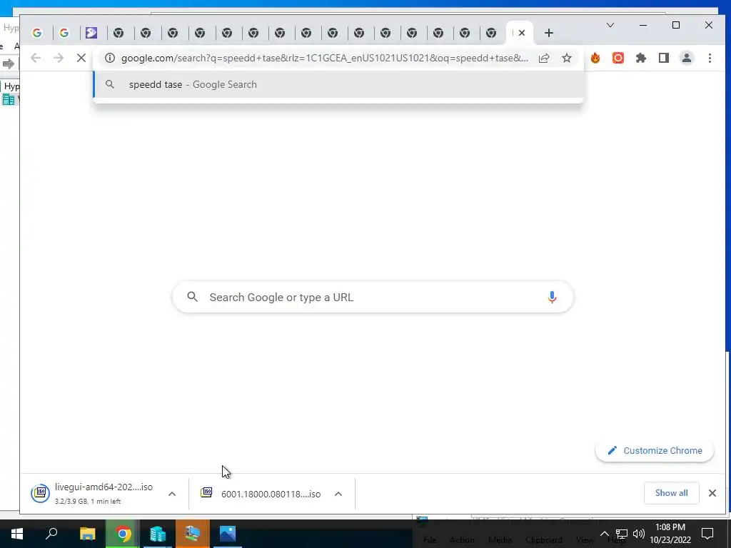Start voice search with the microphone
Viewport: 731px width, 548px height.
click(552, 298)
